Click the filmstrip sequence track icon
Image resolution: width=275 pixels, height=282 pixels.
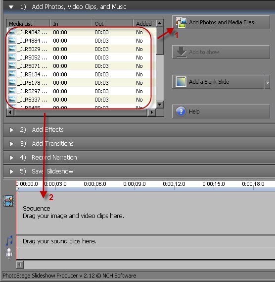click(8, 201)
